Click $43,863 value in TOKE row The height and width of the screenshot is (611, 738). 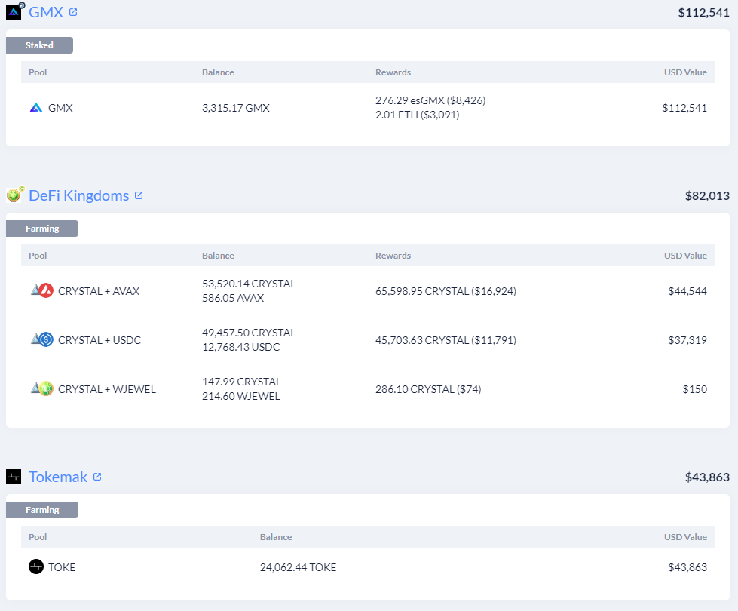coord(687,567)
